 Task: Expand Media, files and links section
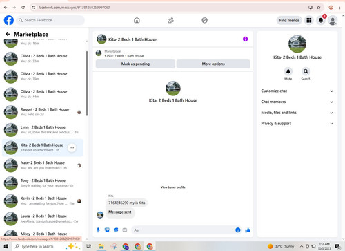[297, 113]
